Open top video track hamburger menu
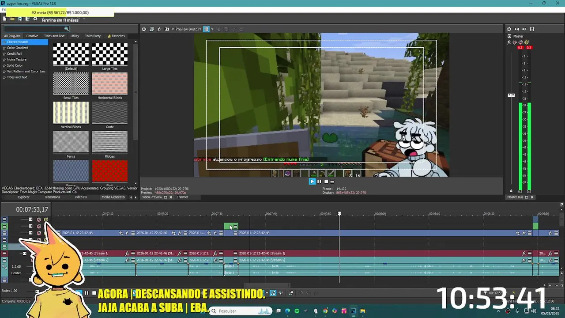Image resolution: width=565 pixels, height=318 pixels. coord(4,220)
